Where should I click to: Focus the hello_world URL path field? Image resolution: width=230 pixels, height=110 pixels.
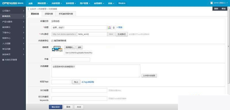[92, 34]
